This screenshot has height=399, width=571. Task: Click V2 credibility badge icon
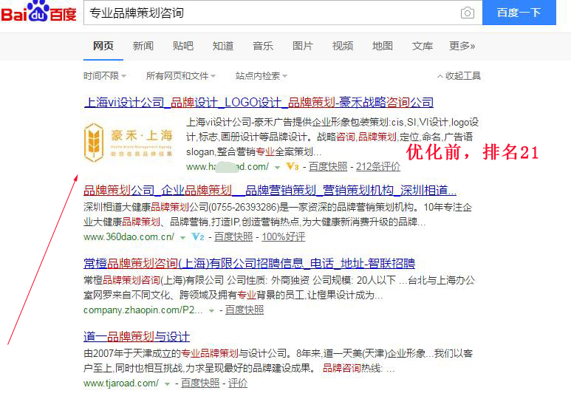coord(198,237)
